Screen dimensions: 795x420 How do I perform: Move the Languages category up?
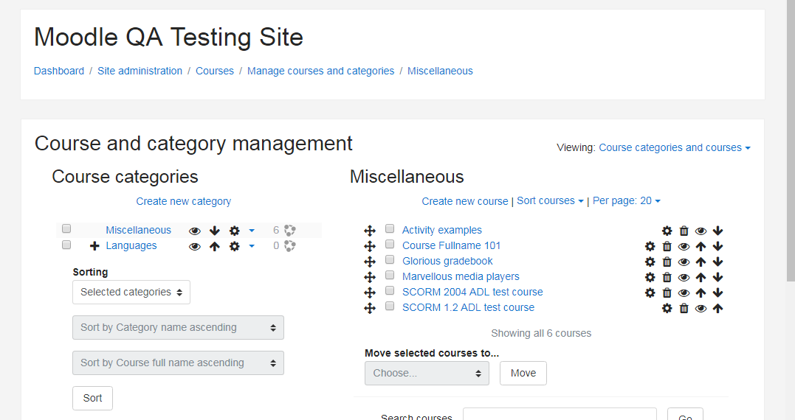coord(215,246)
